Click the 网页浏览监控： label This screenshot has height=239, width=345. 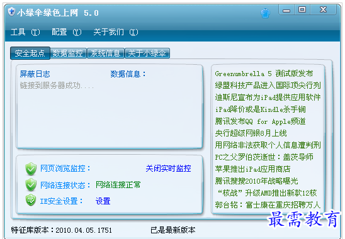click(x=65, y=169)
